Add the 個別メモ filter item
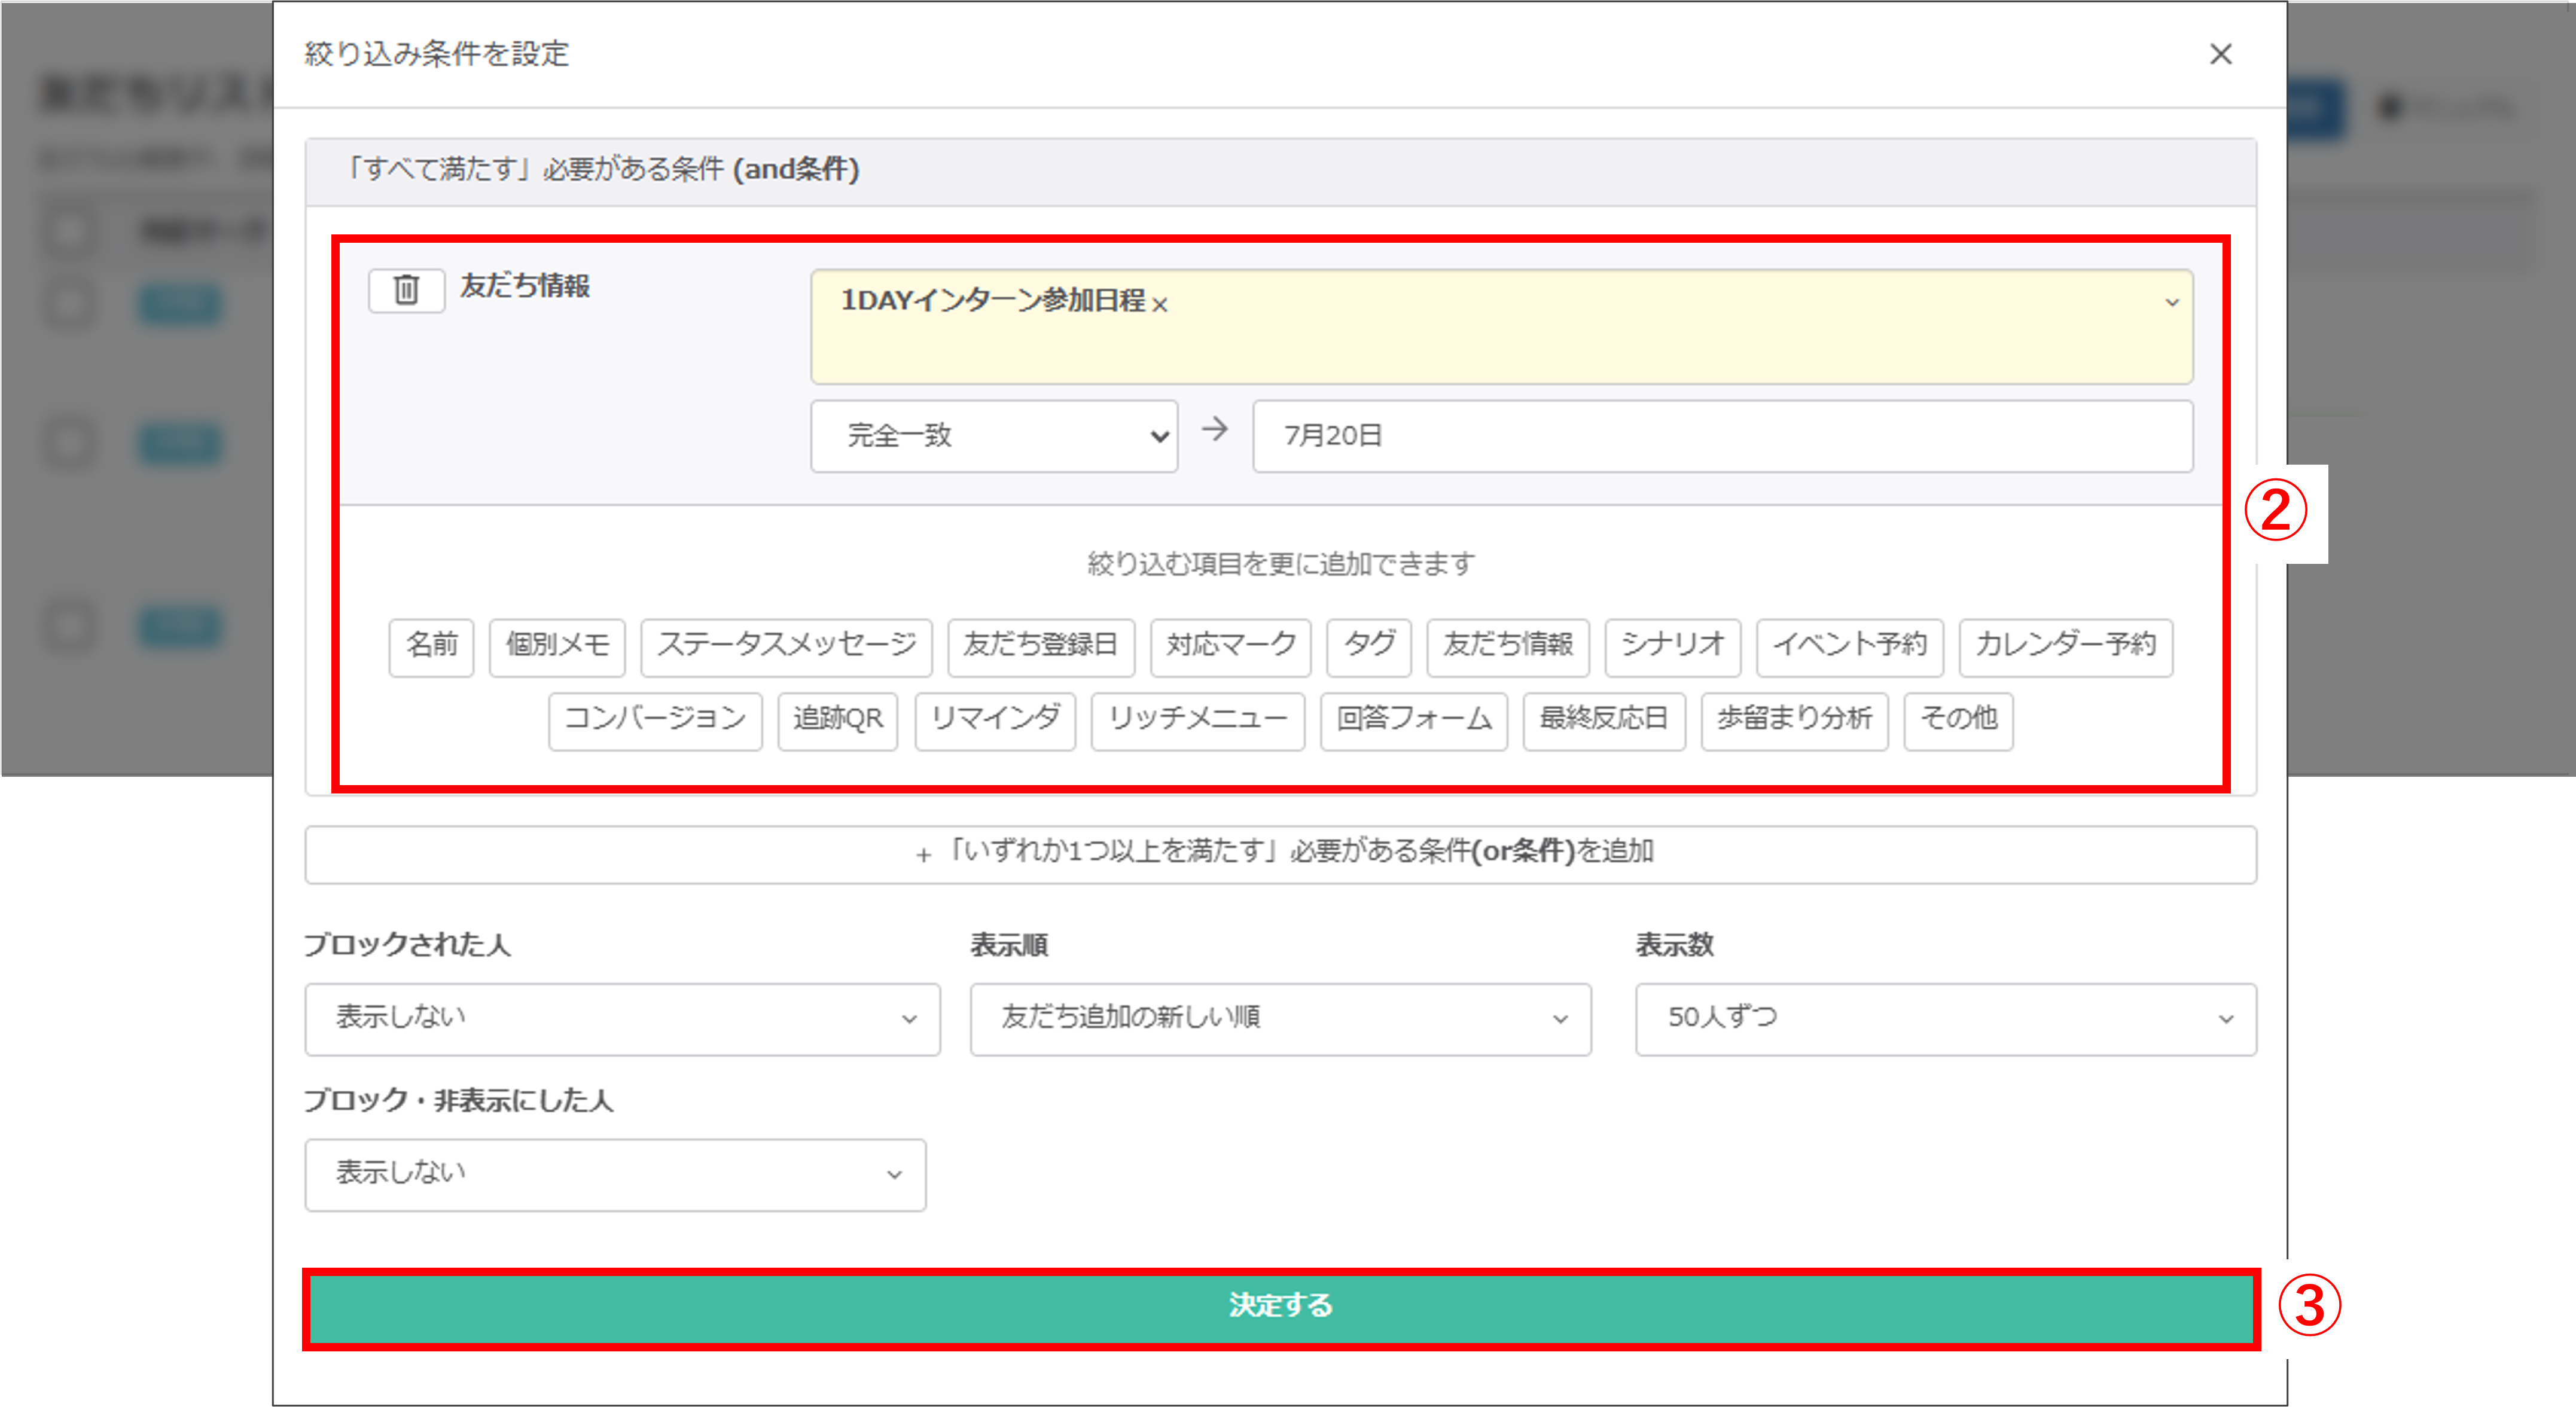 point(557,646)
